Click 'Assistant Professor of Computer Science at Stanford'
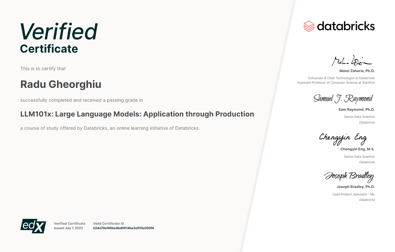The image size is (395, 252). point(336,83)
